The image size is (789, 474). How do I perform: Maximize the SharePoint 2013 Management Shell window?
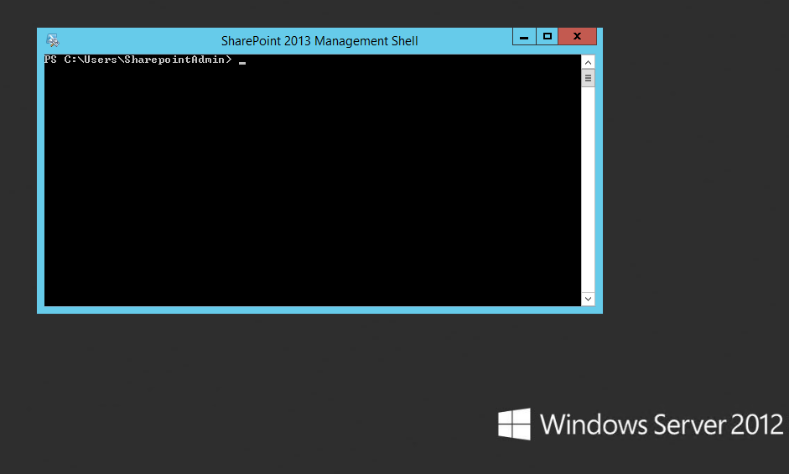click(x=547, y=37)
